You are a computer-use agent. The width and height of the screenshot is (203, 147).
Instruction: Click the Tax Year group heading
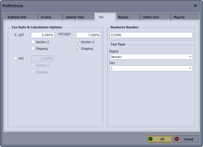tap(118, 44)
